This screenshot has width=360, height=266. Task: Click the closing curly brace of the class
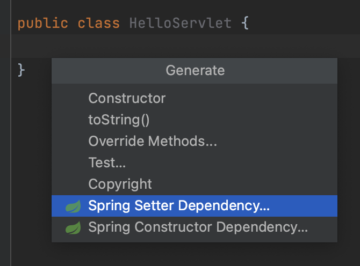[21, 70]
